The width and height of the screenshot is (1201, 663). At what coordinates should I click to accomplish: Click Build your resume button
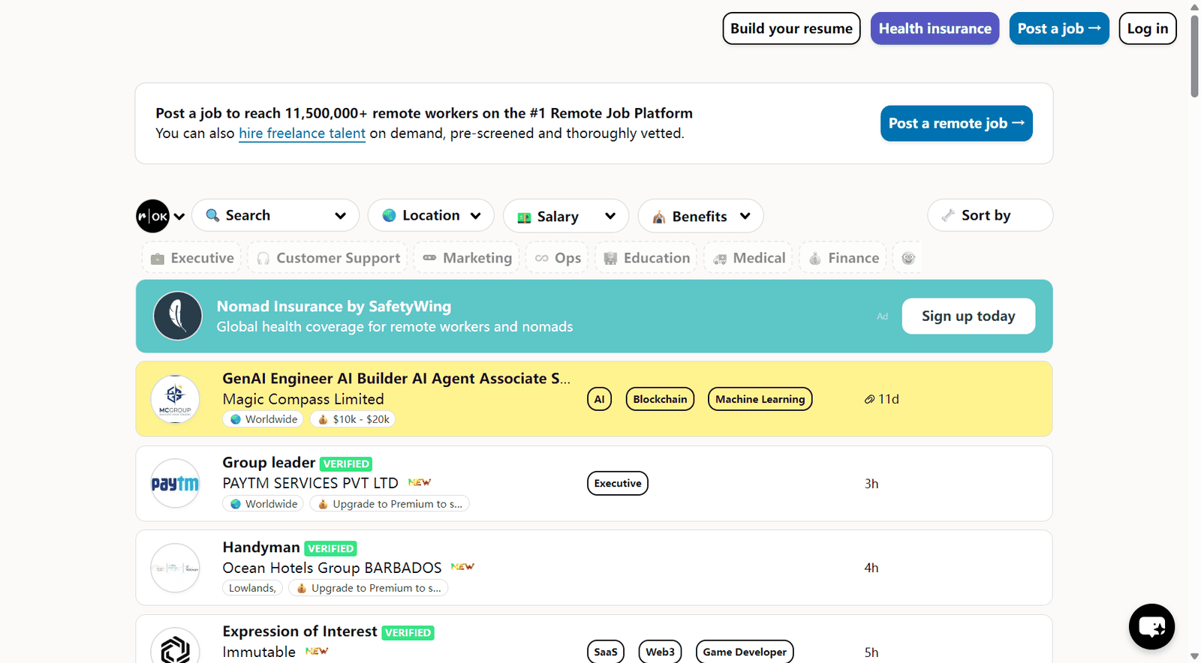tap(791, 28)
